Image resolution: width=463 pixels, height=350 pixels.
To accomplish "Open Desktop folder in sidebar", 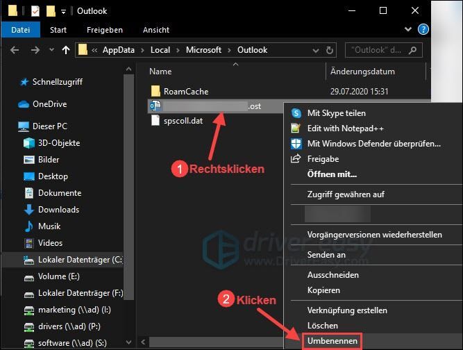I will (53, 176).
